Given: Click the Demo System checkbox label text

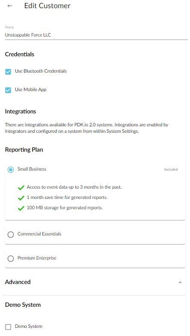Looking at the screenshot, I should point(29,327).
